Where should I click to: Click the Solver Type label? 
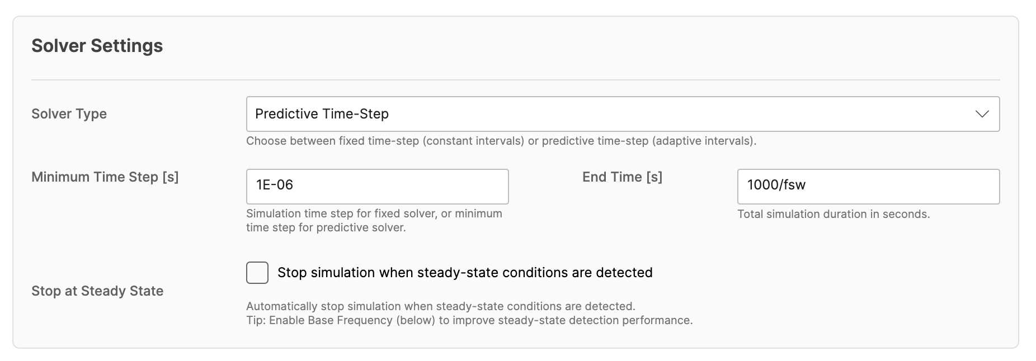point(69,114)
